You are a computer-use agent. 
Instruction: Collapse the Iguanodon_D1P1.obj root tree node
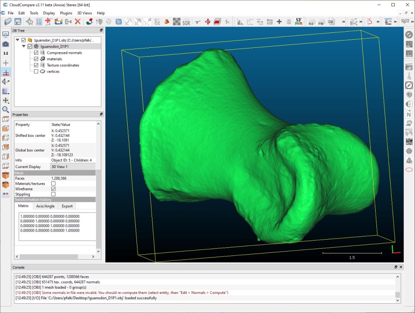tap(17, 40)
